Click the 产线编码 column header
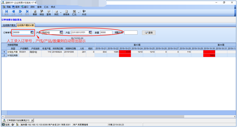The height and width of the screenshot is (130, 237). [24, 48]
